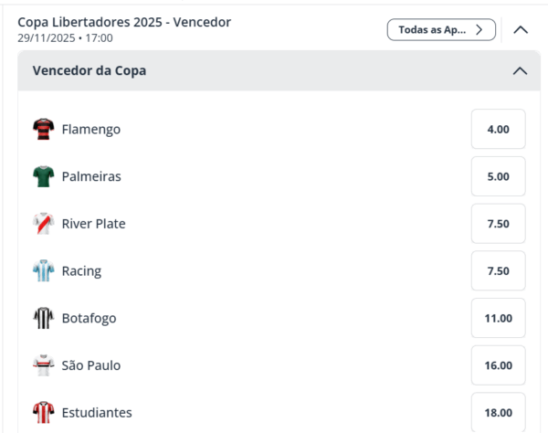Pick River Plate at 7.50 odds
The width and height of the screenshot is (548, 433).
[x=498, y=223]
